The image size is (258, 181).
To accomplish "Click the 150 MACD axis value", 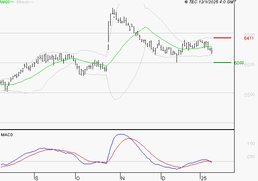I will click(x=251, y=144).
